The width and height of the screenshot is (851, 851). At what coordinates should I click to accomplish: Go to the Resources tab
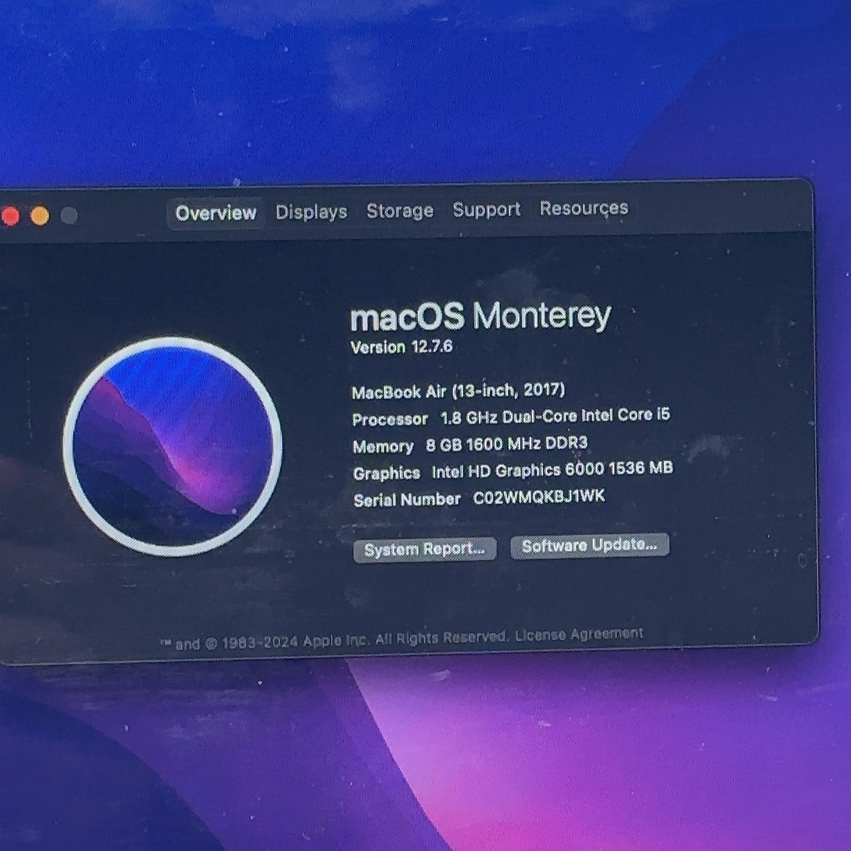tap(584, 208)
